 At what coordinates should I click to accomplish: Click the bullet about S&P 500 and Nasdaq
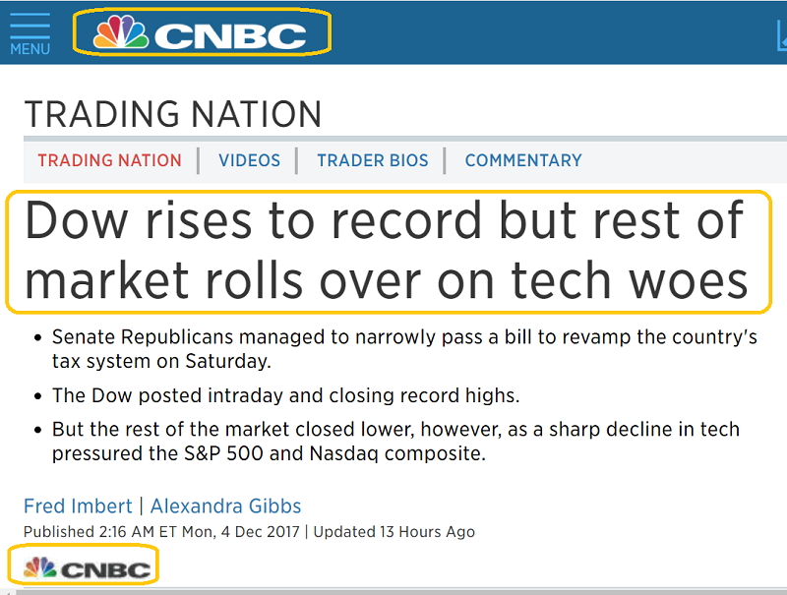point(394,442)
